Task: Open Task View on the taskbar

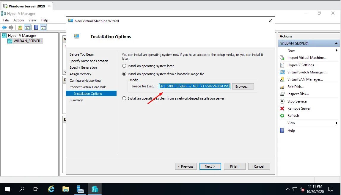Action: pyautogui.click(x=36, y=189)
